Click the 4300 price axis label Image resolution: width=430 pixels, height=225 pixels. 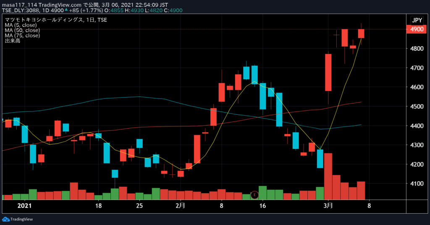tap(417, 145)
